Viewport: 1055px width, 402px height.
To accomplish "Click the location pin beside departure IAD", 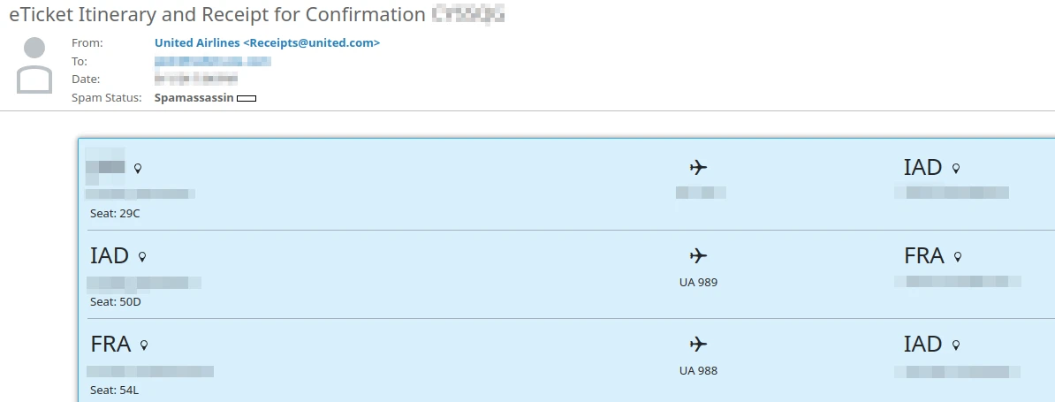I will point(142,257).
